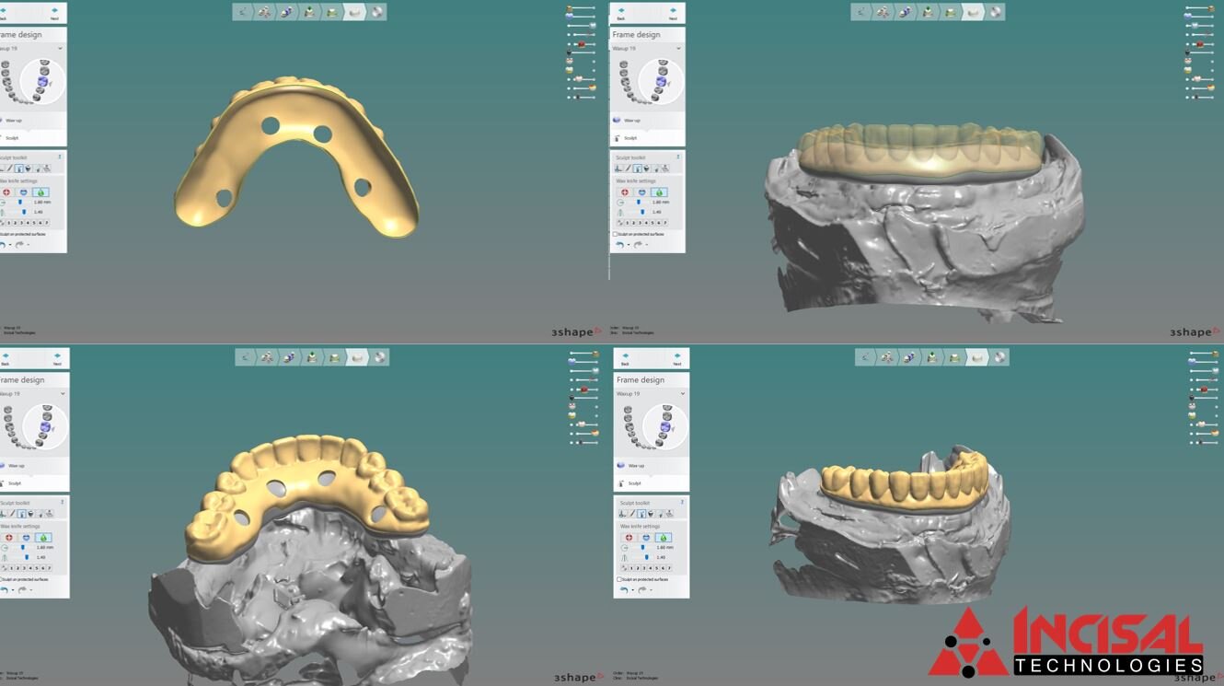1224x686 pixels.
Task: Go to the first workflow step in the transparent-teeth view
Action: 861,12
